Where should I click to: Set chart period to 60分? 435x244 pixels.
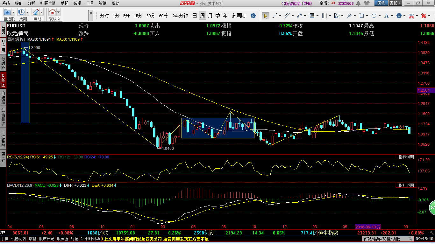click(163, 16)
